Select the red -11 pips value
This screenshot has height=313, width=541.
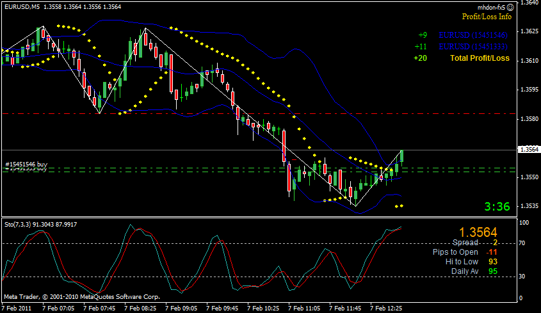pyautogui.click(x=492, y=252)
